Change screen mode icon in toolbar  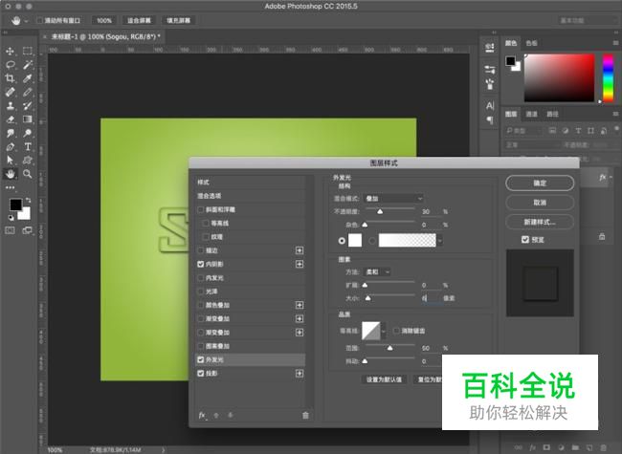click(x=28, y=230)
